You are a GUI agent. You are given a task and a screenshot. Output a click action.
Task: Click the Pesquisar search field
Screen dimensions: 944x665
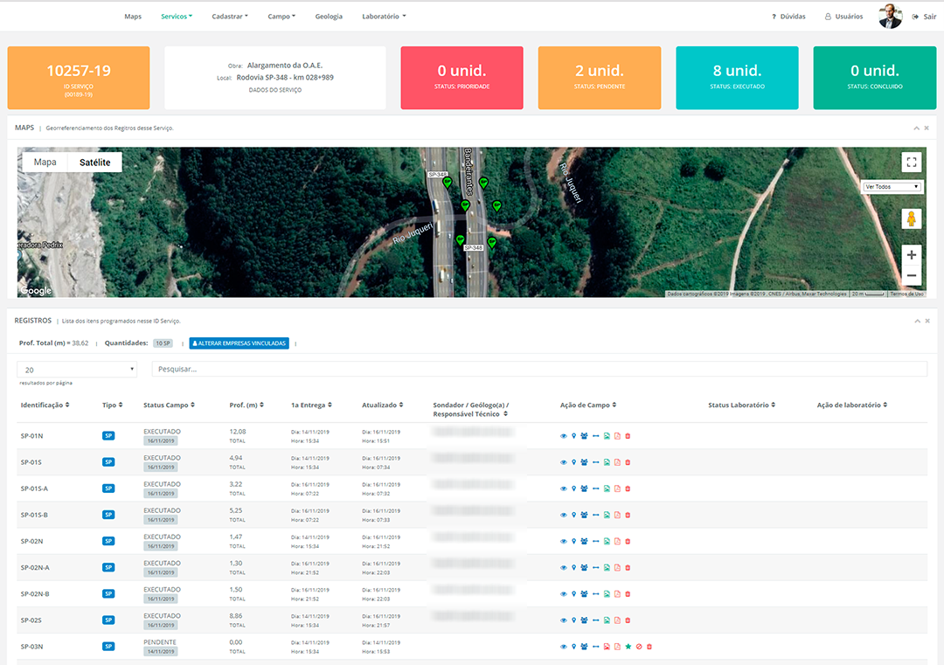[538, 370]
